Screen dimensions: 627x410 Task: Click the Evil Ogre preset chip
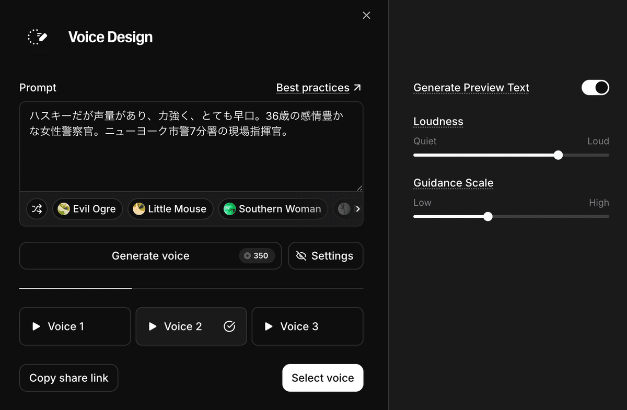tap(87, 209)
